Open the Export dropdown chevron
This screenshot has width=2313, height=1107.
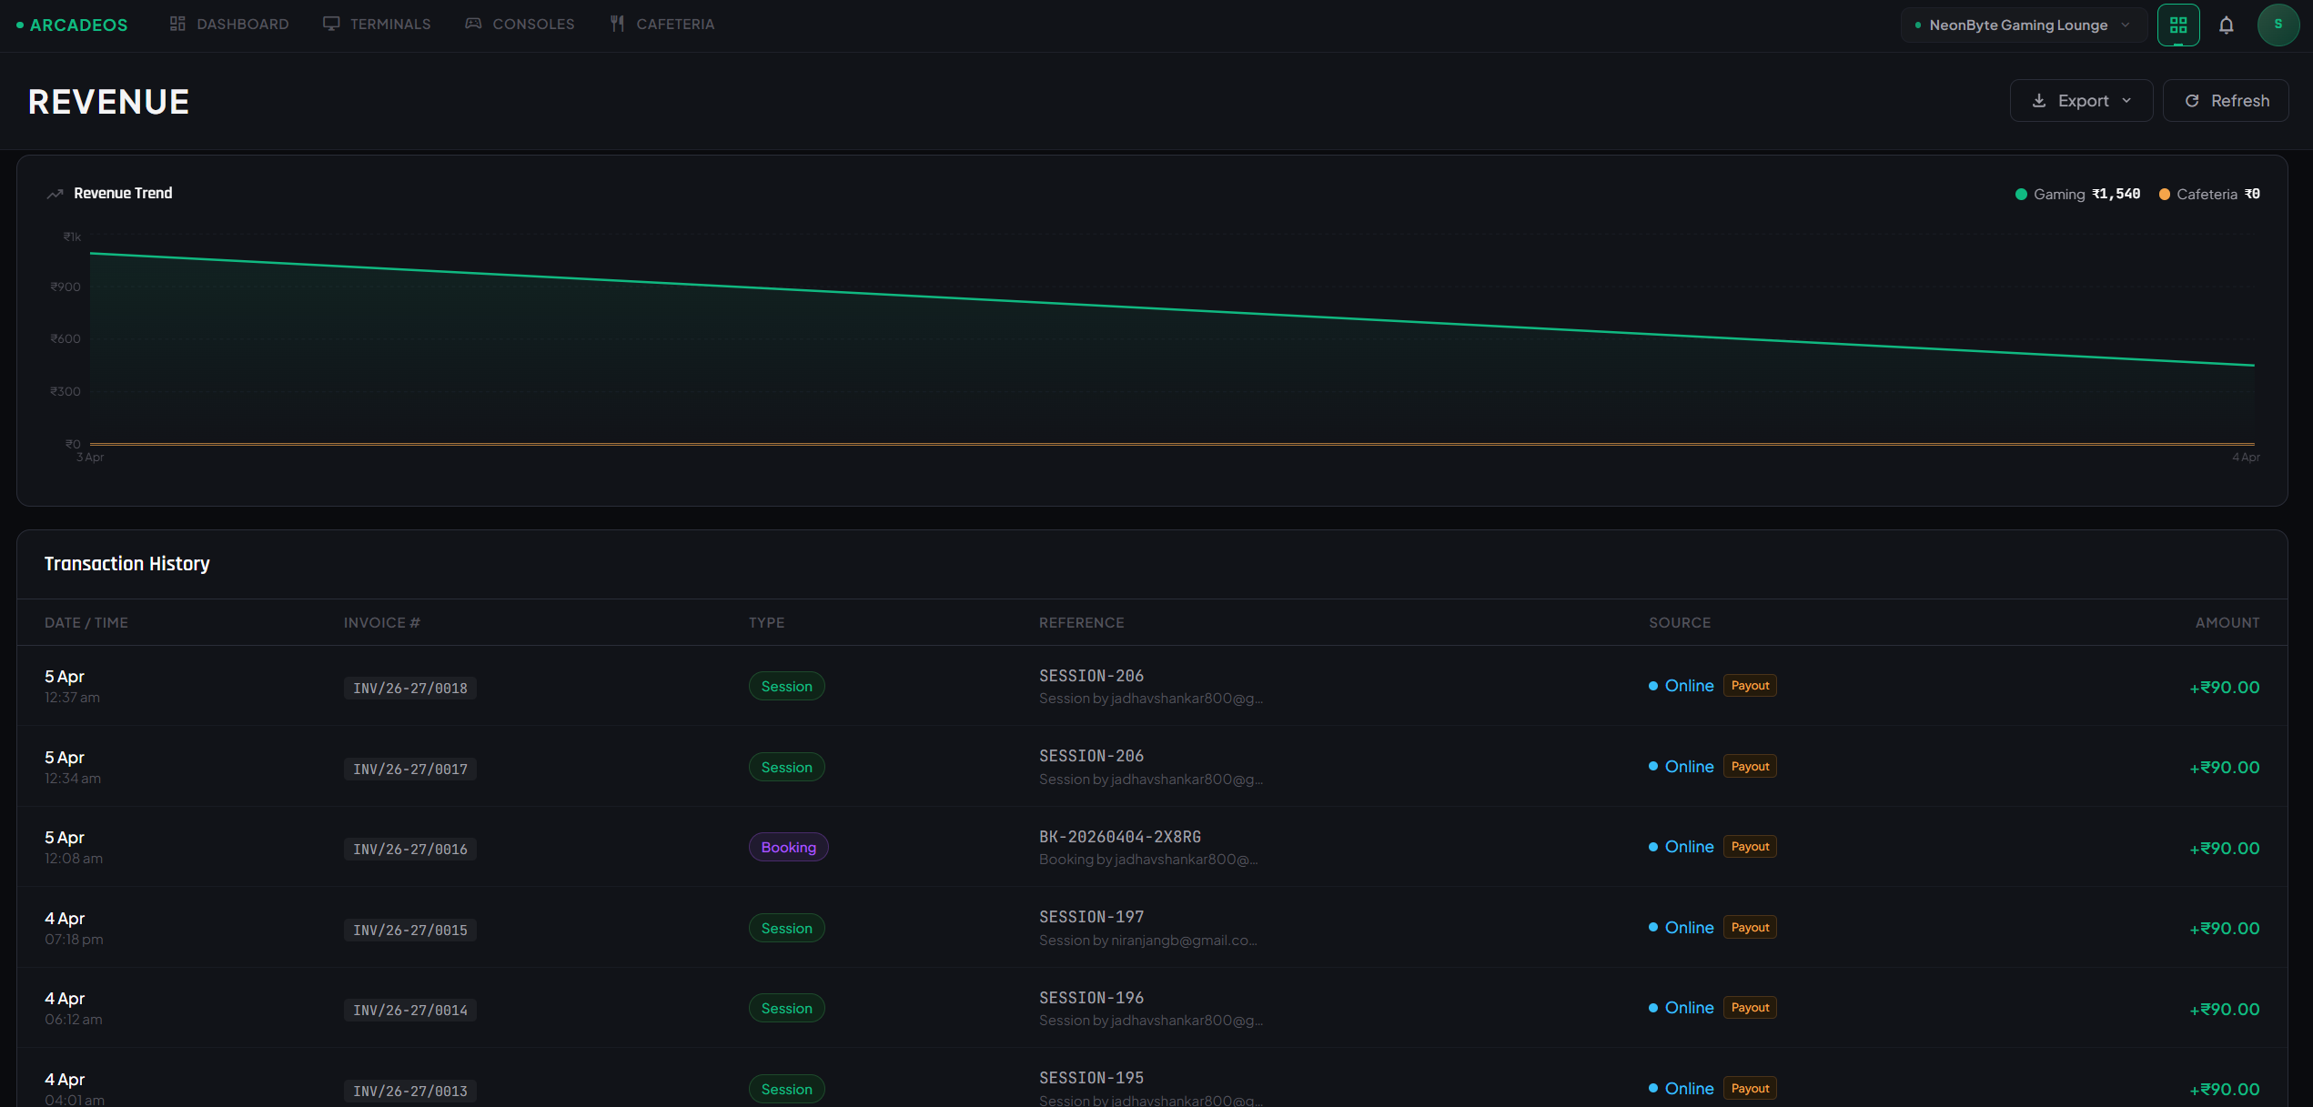click(2126, 101)
